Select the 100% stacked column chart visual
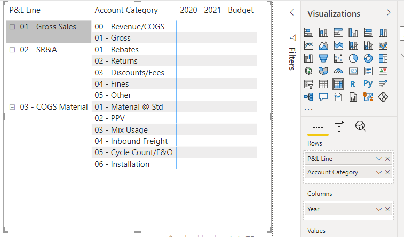Image resolution: width=404 pixels, height=237 pixels. pos(383,33)
